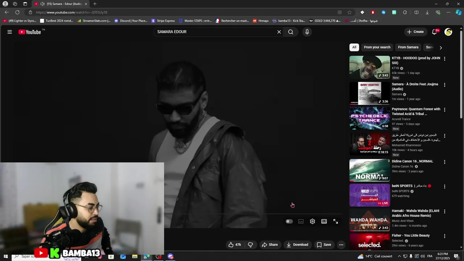This screenshot has width=464, height=261.
Task: Enter full screen on the video player
Action: click(x=336, y=221)
